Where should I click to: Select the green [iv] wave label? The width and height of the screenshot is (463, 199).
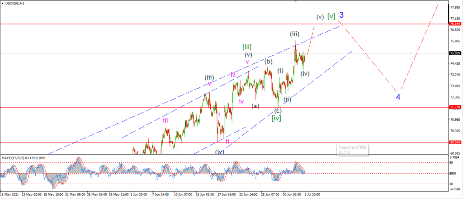pyautogui.click(x=276, y=118)
